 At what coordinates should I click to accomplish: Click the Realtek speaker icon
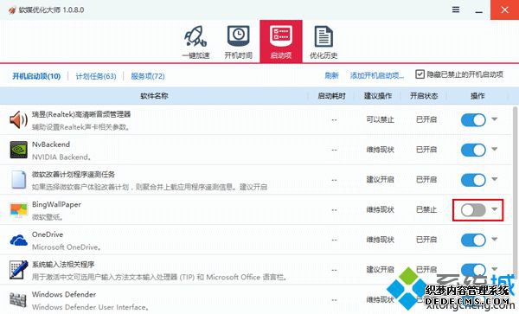18,119
